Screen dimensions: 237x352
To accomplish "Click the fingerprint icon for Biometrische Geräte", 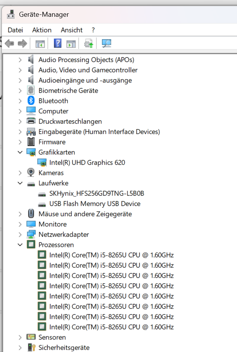I will (x=31, y=90).
